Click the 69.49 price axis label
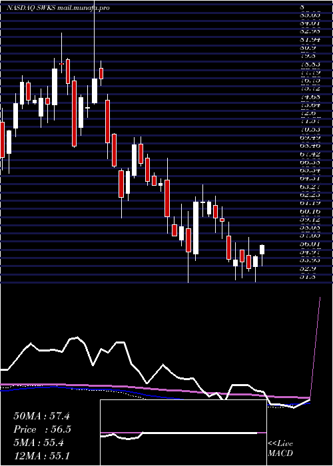The image size is (333, 466). click(310, 138)
